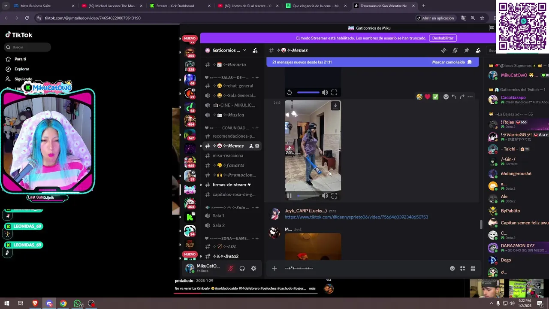This screenshot has height=309, width=549.
Task: Open the TikTok link from Jeyk_CARP
Action: click(356, 217)
